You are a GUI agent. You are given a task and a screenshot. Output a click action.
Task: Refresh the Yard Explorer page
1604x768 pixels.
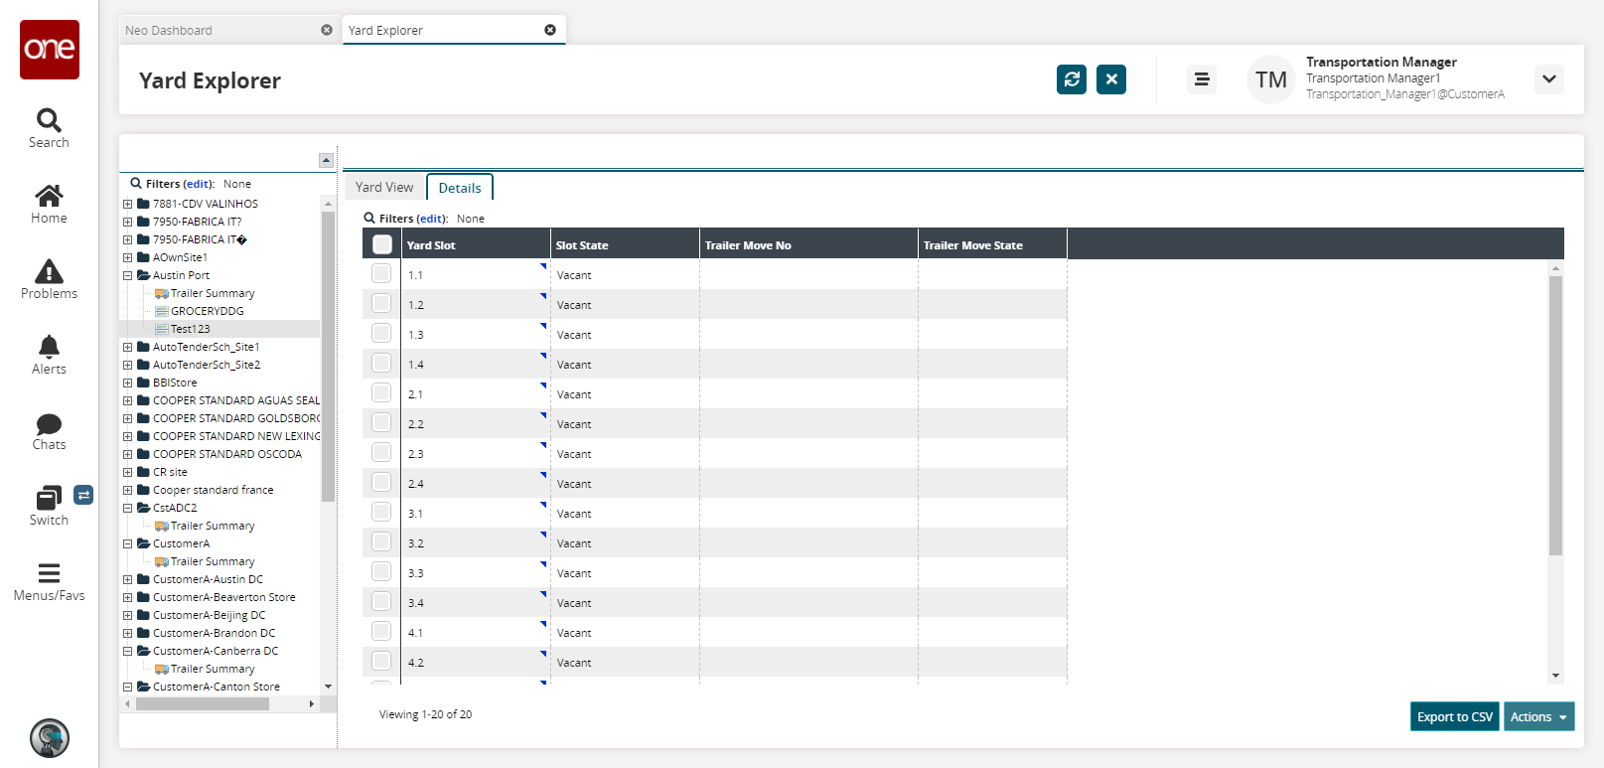pyautogui.click(x=1071, y=79)
